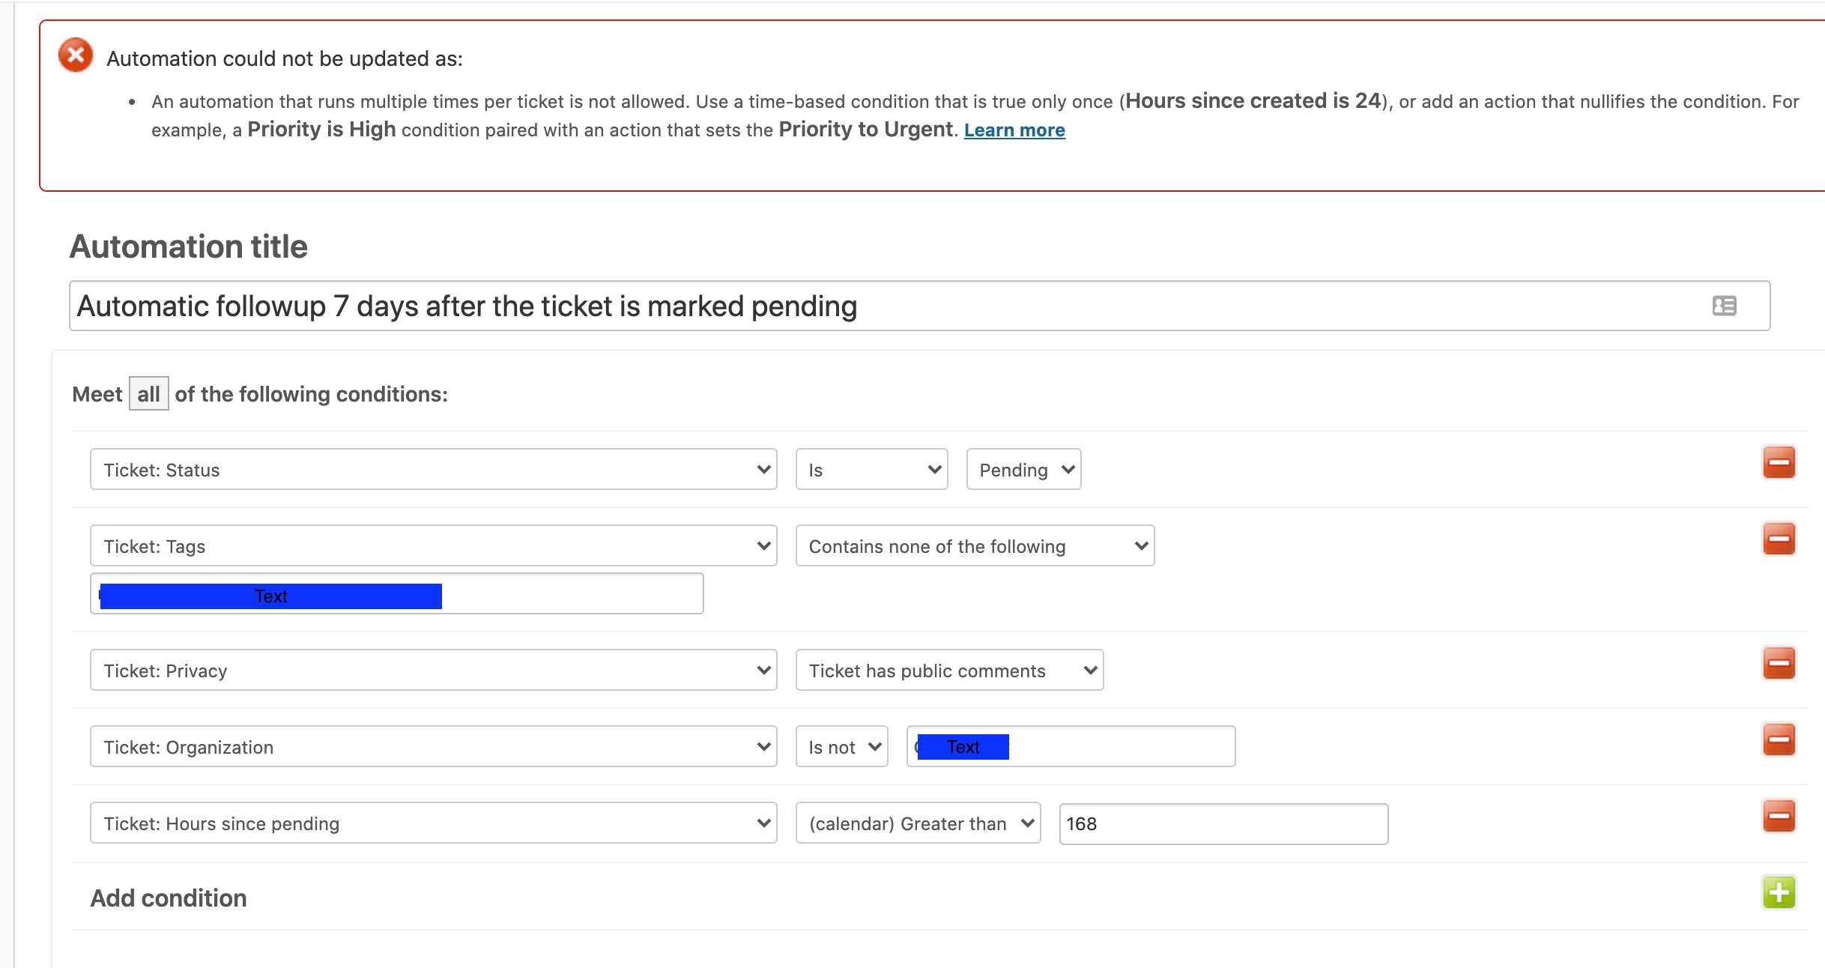Screen dimensions: 1825x968
Task: Open the Ticket: Hours since pending dropdown
Action: tap(433, 823)
